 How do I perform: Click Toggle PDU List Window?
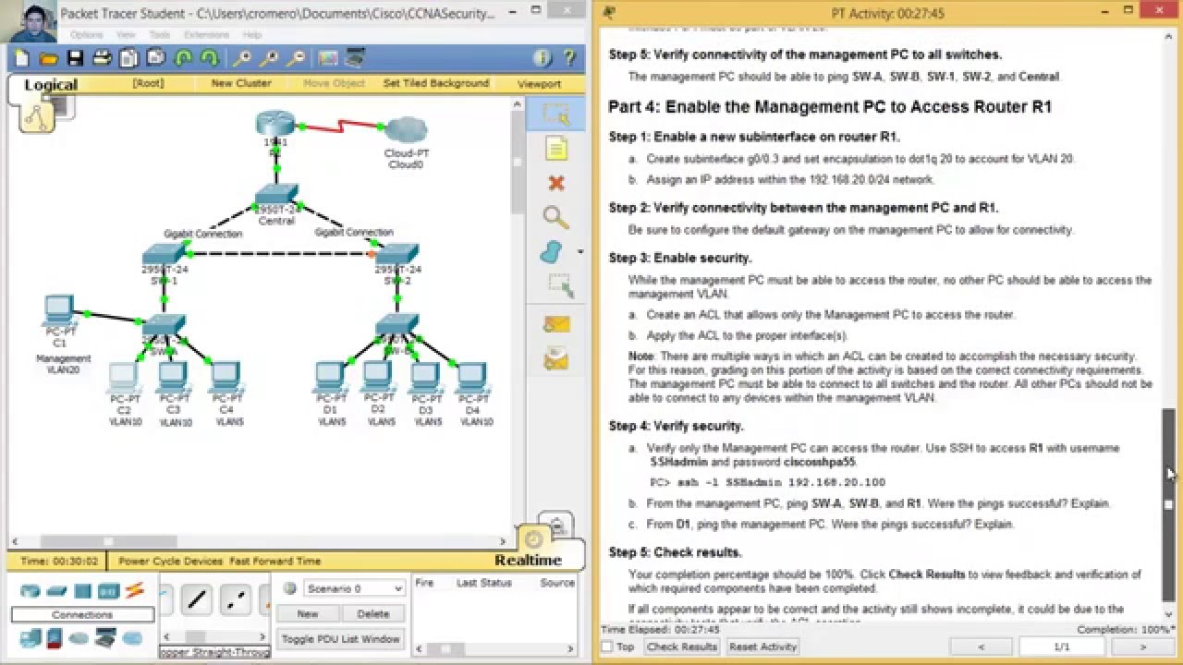(x=341, y=639)
